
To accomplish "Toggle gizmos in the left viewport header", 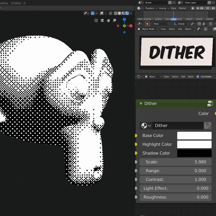I will pyautogui.click(x=93, y=13).
